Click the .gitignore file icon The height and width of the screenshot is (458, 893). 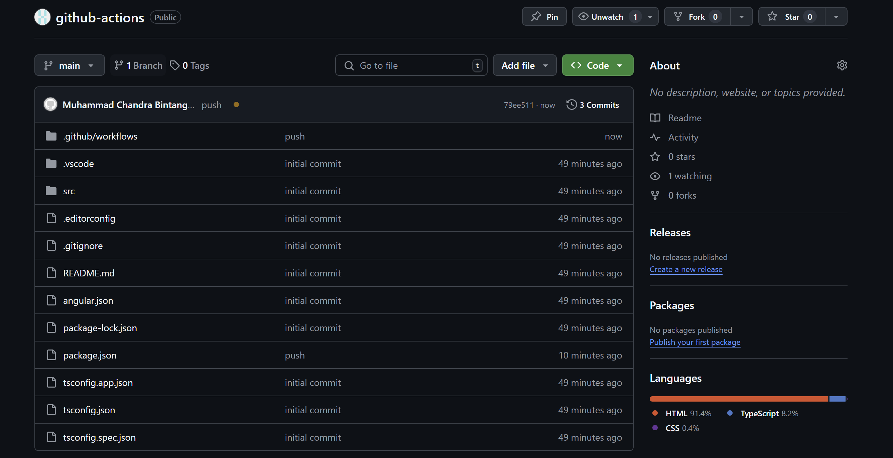tap(51, 245)
